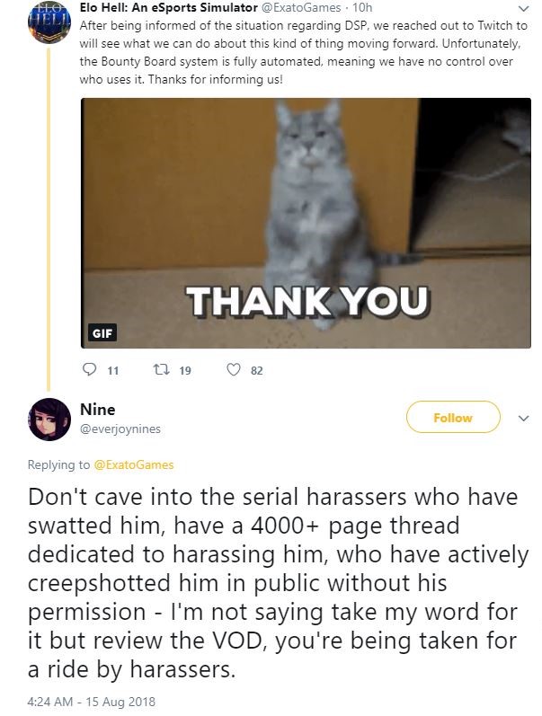Image resolution: width=542 pixels, height=716 pixels.
Task: Follow the Nine account
Action: 452,417
